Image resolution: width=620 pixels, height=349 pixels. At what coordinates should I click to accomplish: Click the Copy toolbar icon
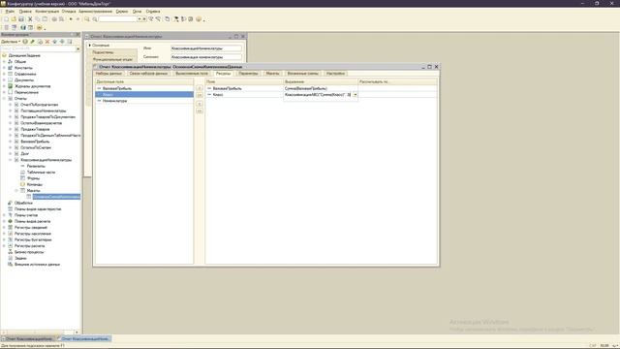tap(38, 19)
